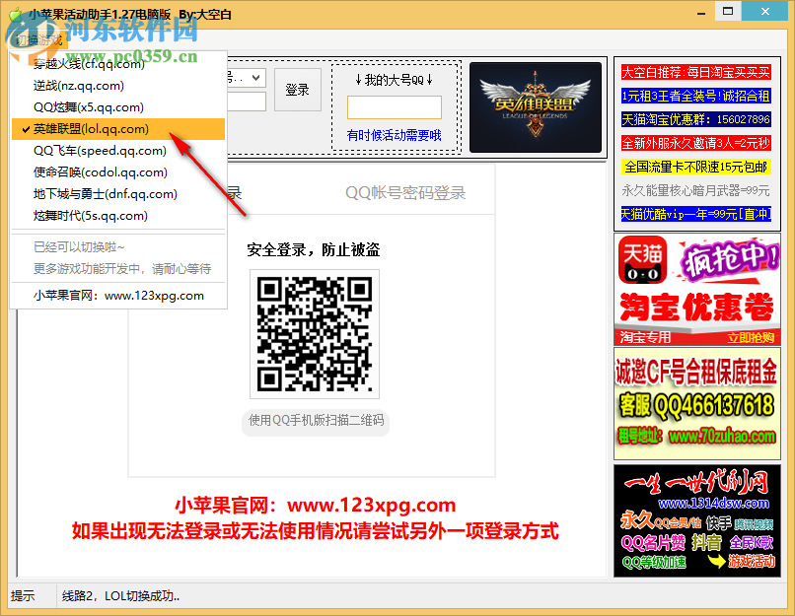Image resolution: width=795 pixels, height=616 pixels.
Task: Switch to 地下城与勇士(dnf.qq.com)
Action: pyautogui.click(x=118, y=194)
